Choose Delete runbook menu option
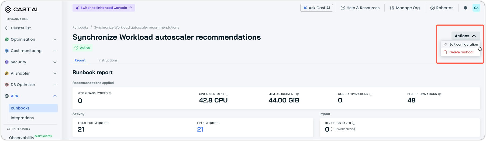 (460, 52)
